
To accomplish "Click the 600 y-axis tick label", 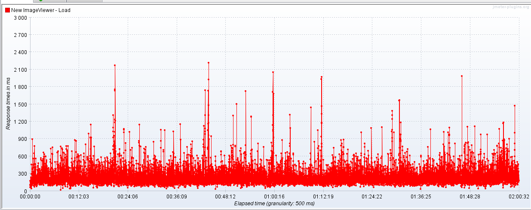I will [x=23, y=156].
